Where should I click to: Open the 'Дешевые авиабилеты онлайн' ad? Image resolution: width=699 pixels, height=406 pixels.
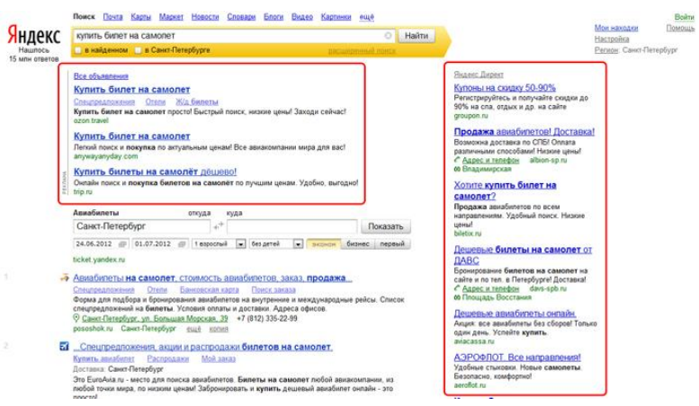click(x=515, y=313)
